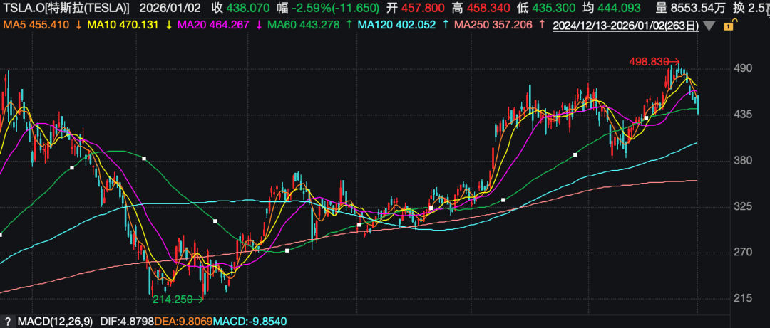Screen dimensions: 770x328
Task: Click the MA60 green up arrow
Action: pos(348,25)
